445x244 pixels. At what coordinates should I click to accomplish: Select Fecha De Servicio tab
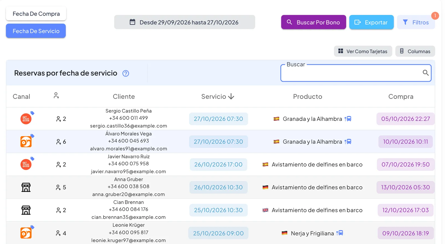pyautogui.click(x=36, y=31)
